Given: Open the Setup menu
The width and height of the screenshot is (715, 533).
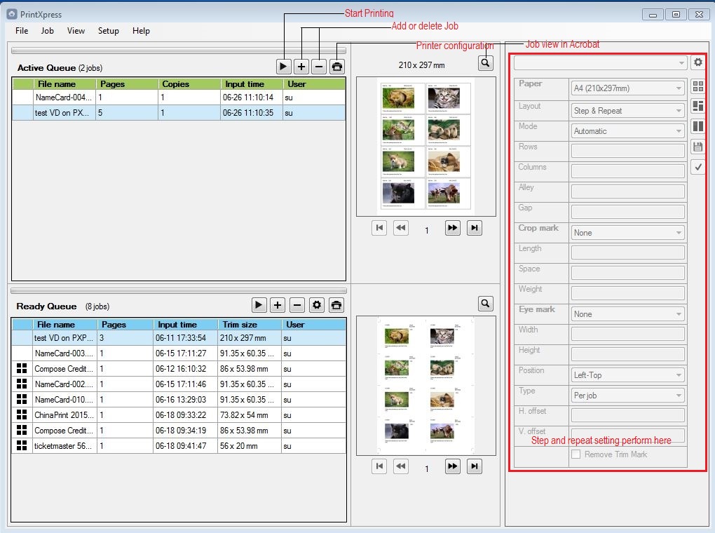Looking at the screenshot, I should pos(109,31).
